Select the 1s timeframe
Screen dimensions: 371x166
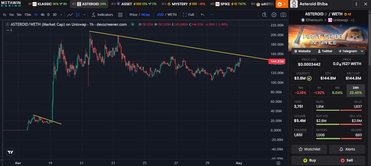5,15
